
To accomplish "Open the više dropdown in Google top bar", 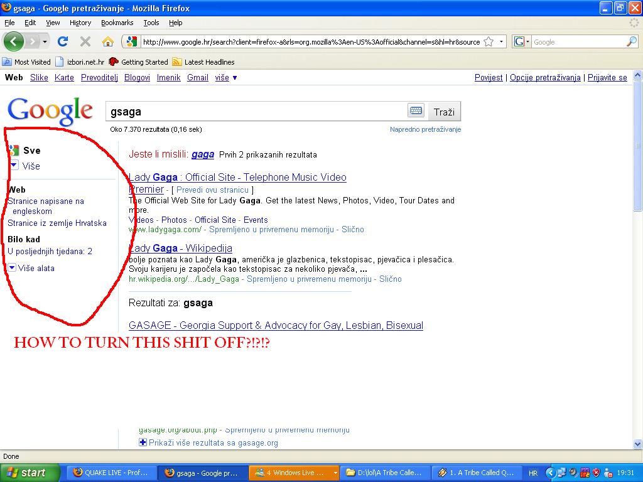I will (x=226, y=78).
